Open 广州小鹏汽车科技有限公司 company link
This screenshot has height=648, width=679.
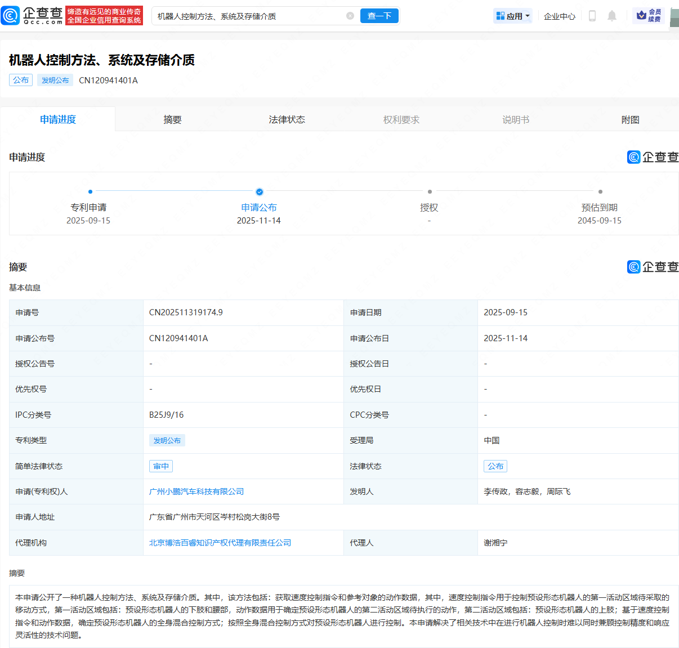coord(196,491)
